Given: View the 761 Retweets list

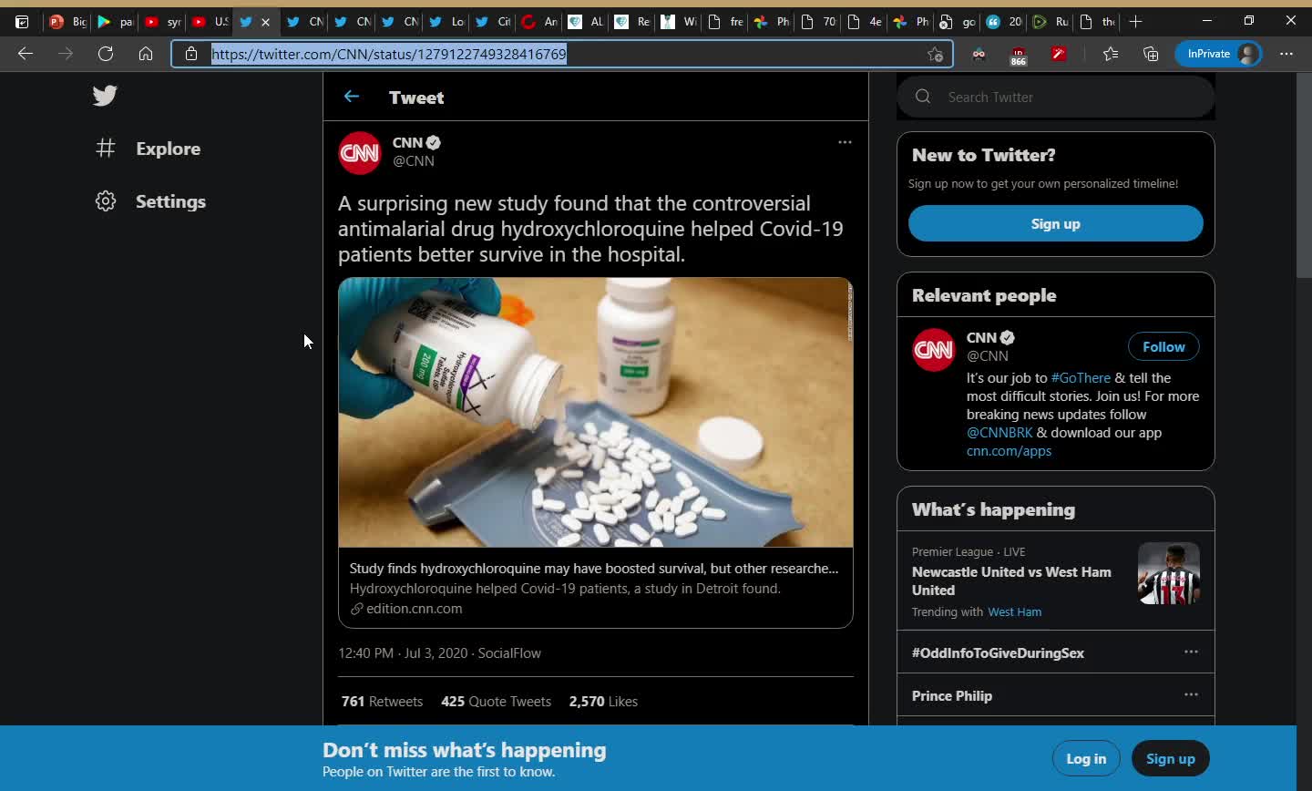Looking at the screenshot, I should (x=382, y=702).
